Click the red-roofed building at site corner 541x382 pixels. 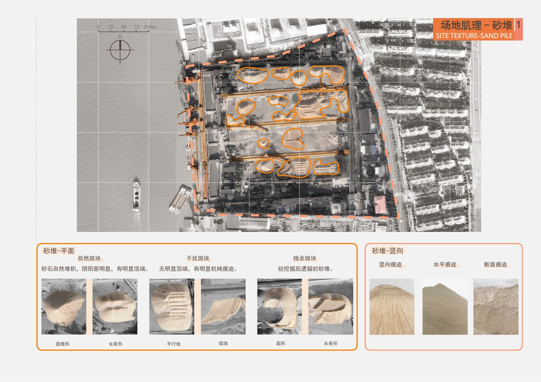click(380, 205)
